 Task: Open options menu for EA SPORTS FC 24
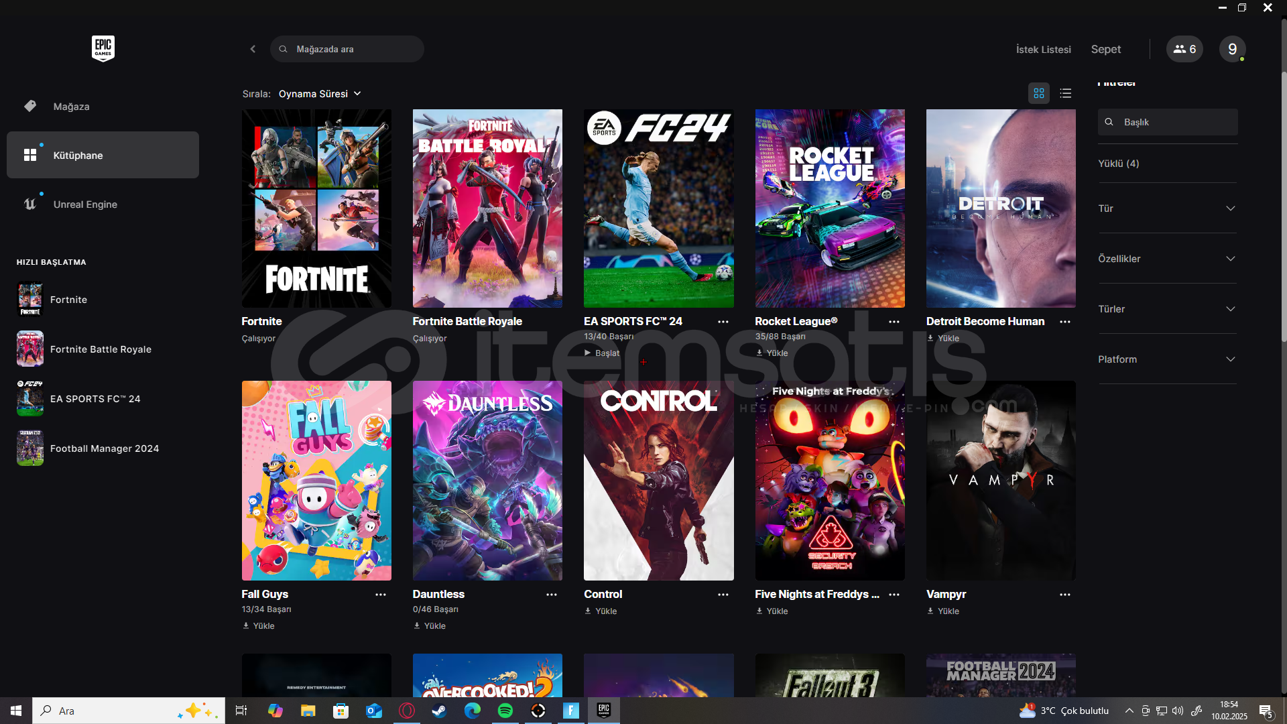(x=723, y=322)
